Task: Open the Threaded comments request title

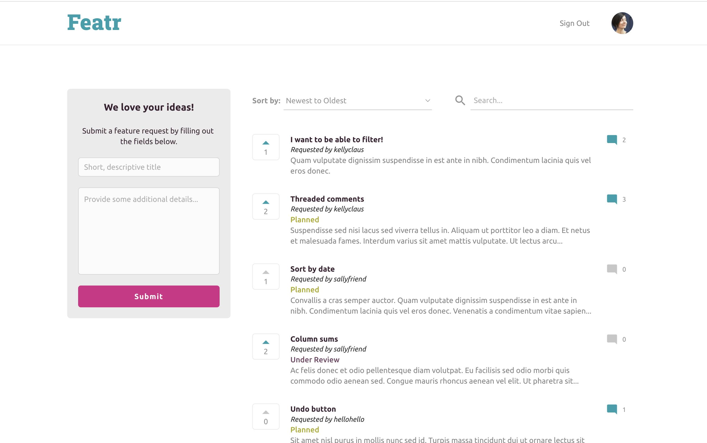Action: tap(327, 199)
